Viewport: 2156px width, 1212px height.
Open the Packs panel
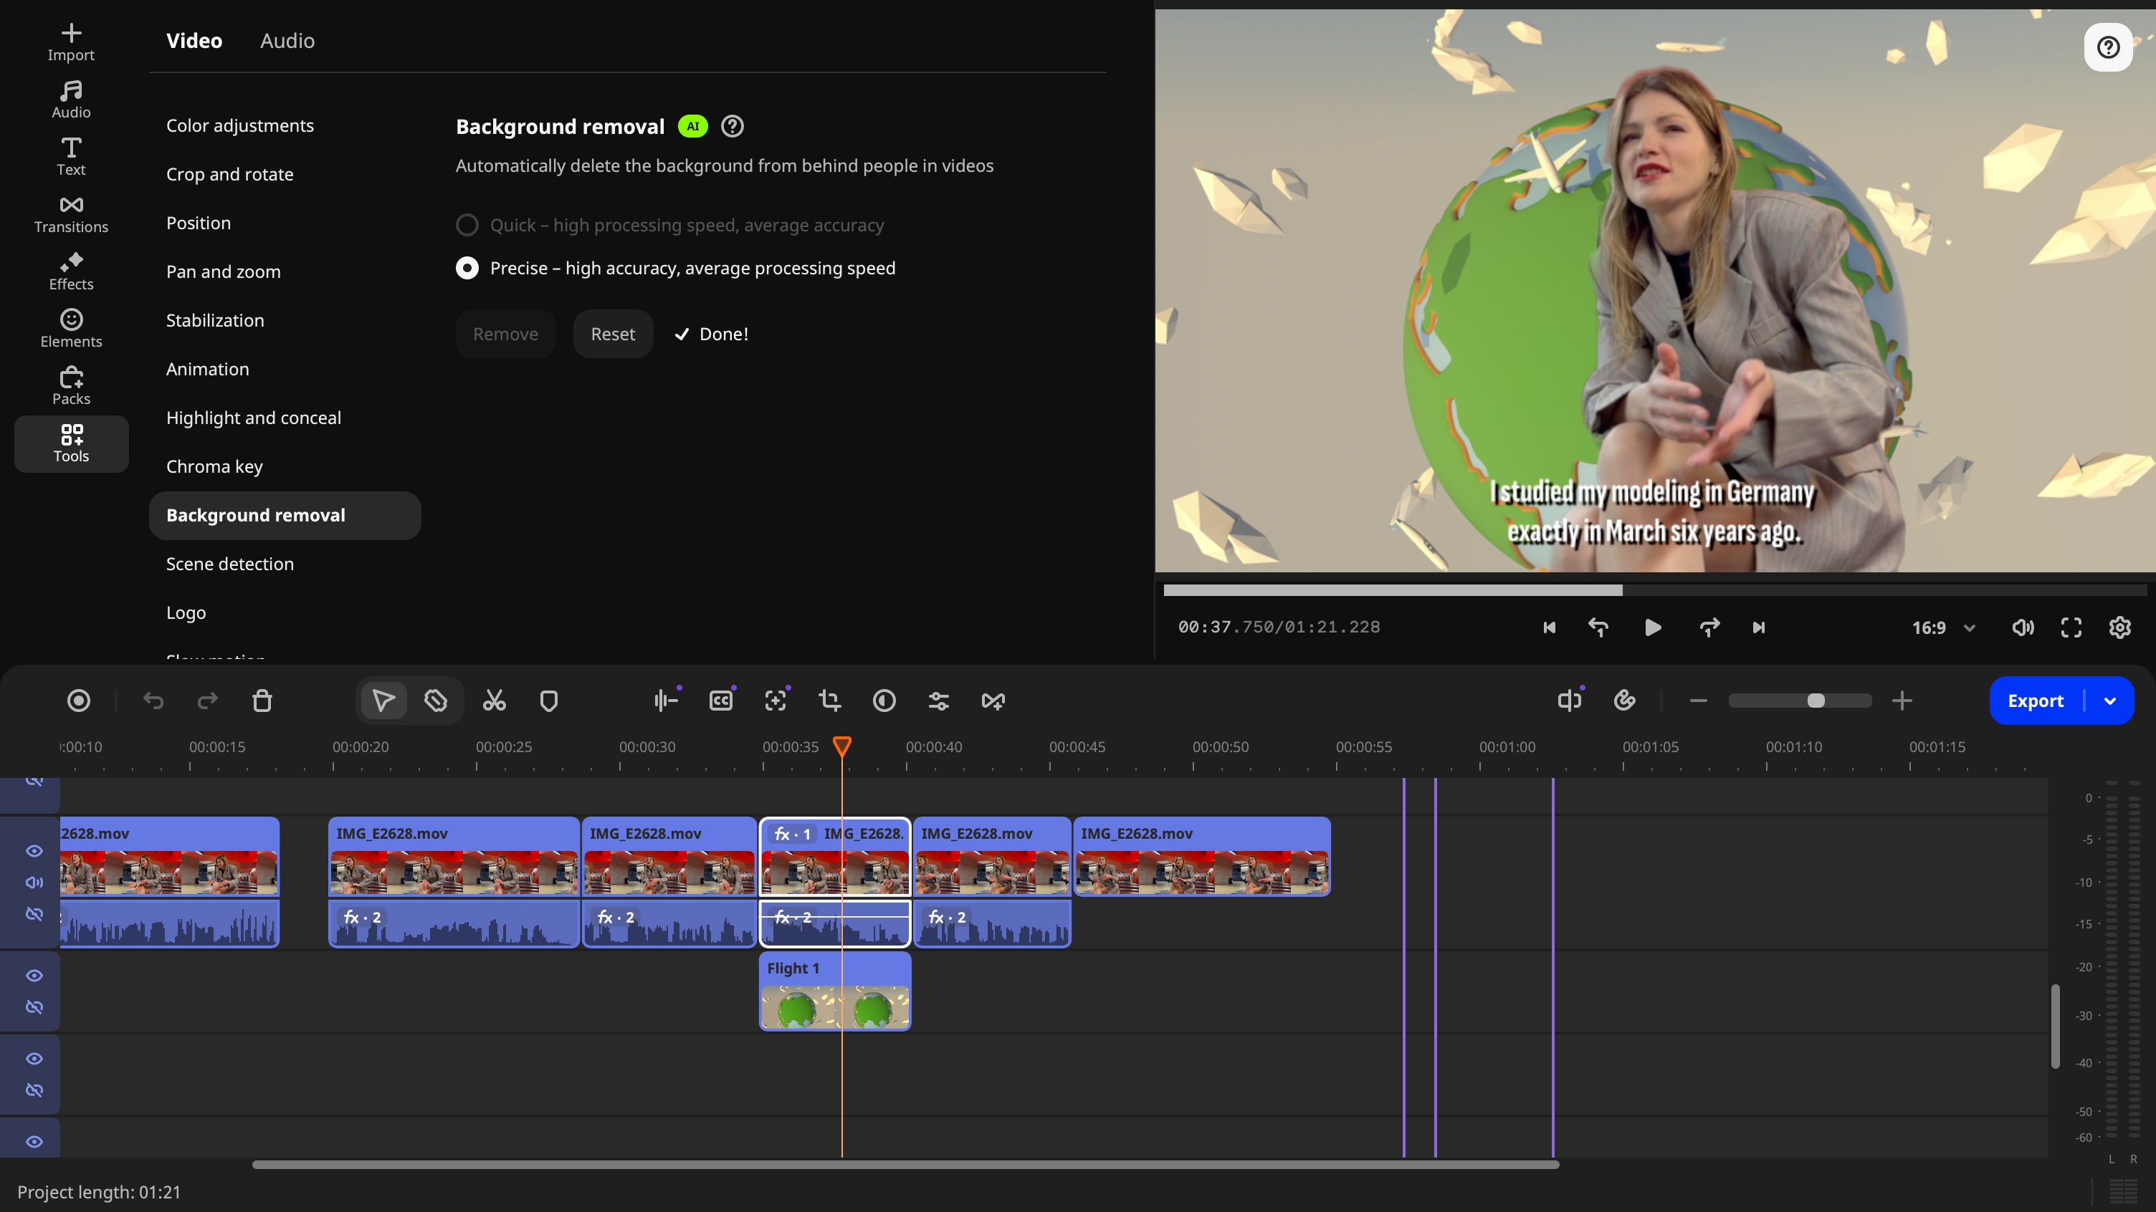71,385
